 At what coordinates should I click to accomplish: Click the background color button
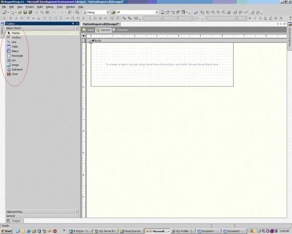click(x=270, y=18)
